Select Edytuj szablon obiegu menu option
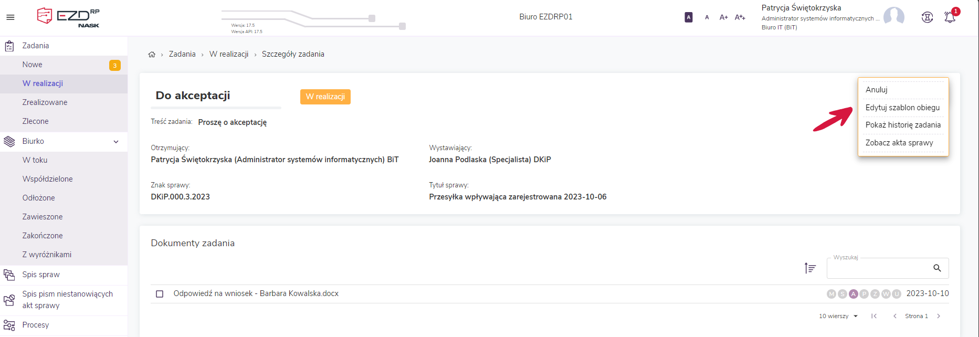This screenshot has width=979, height=337. click(x=902, y=108)
